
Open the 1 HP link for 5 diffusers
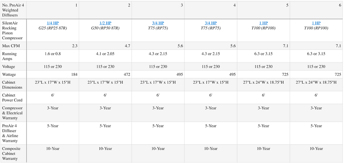(x=263, y=23)
